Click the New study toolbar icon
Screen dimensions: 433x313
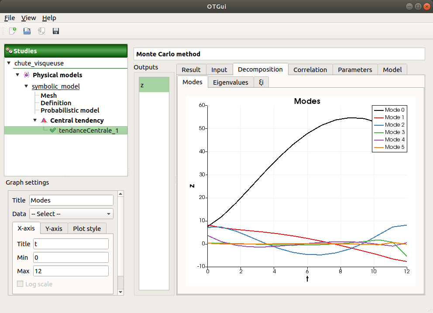click(x=13, y=31)
